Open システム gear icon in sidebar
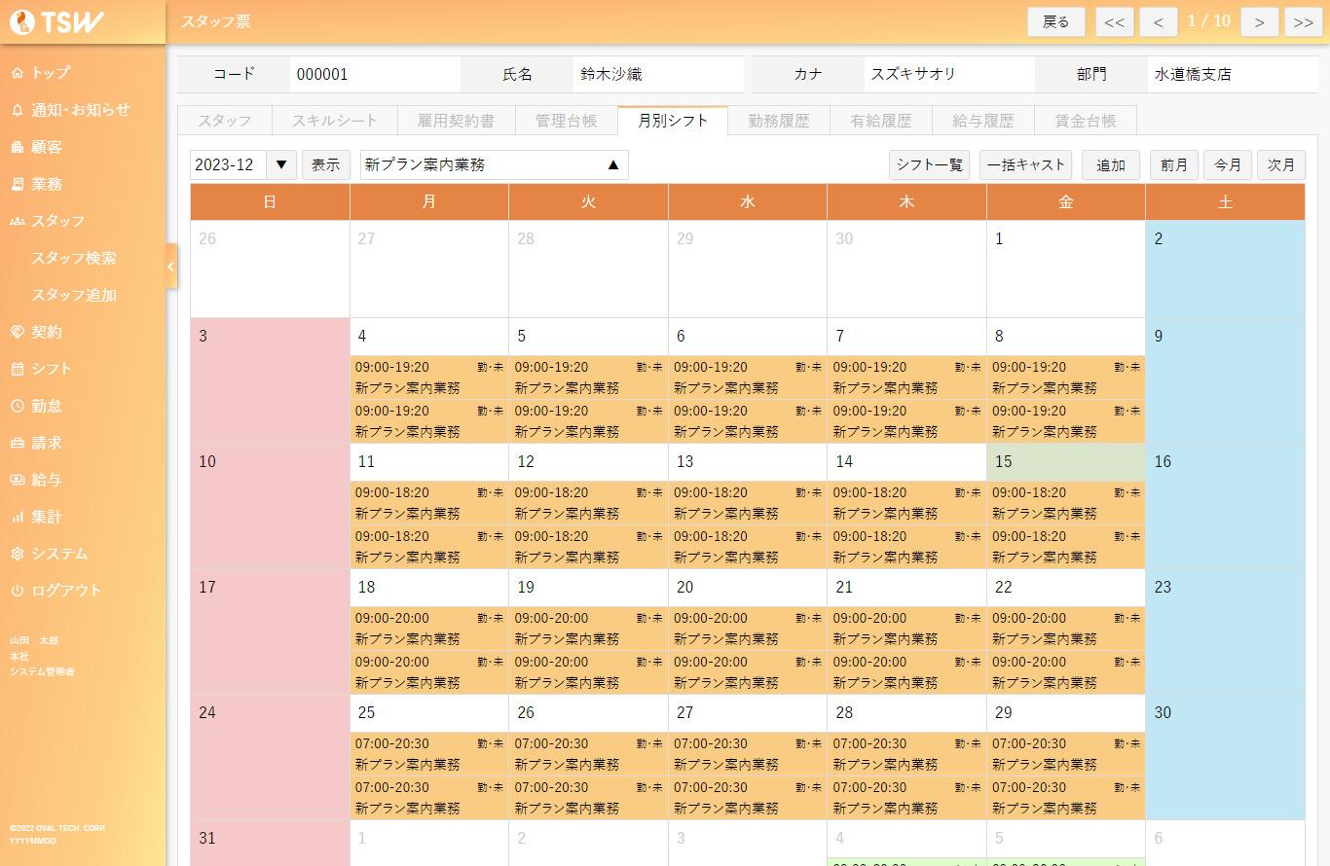This screenshot has width=1330, height=866. 18,554
